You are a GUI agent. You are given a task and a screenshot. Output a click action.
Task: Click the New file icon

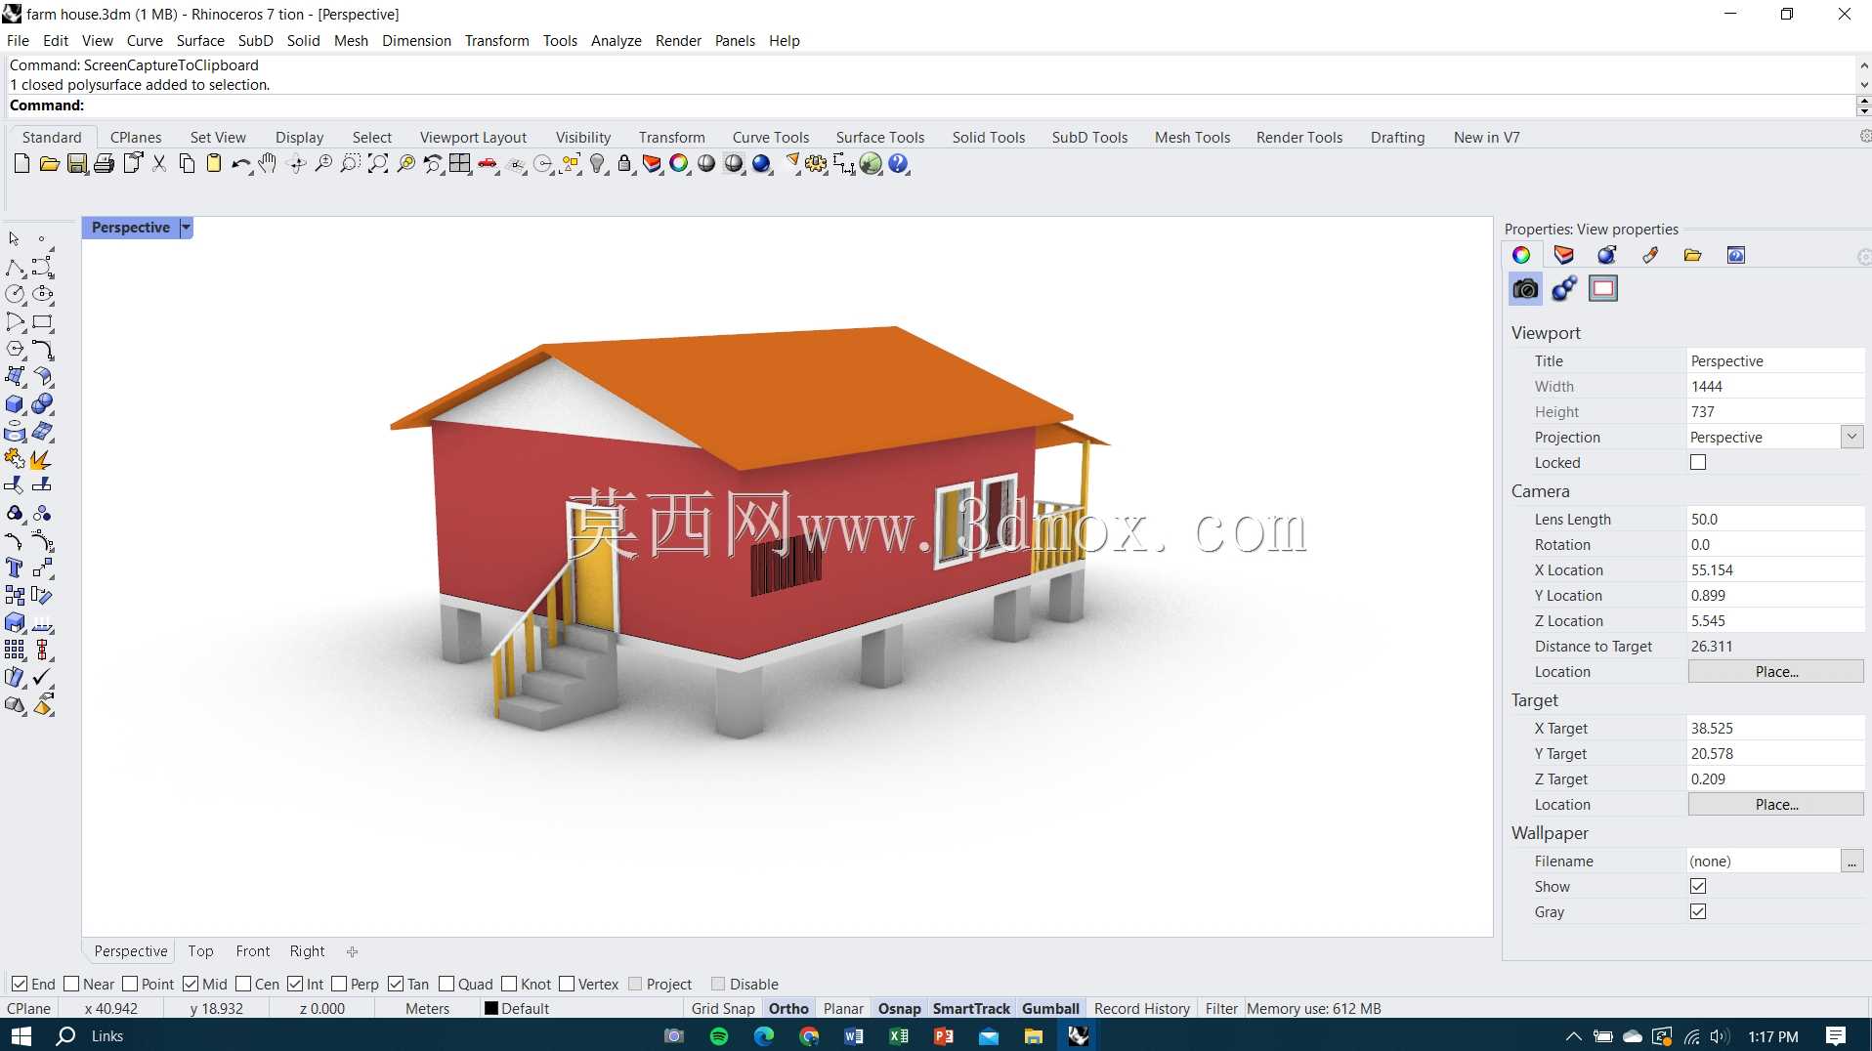click(21, 164)
